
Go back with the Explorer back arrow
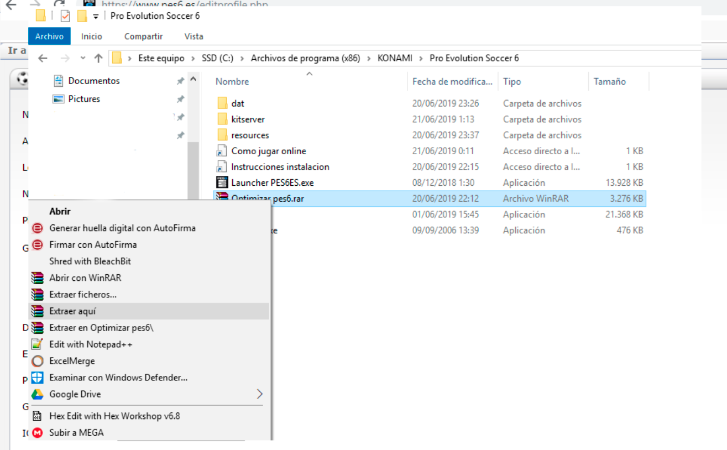(43, 58)
